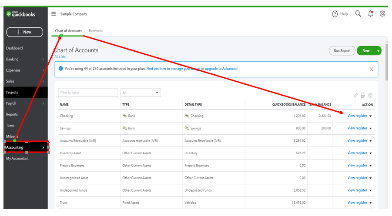Viewport: 392px width, 216px height.
Task: Click the pencil batch edit icon
Action: pyautogui.click(x=355, y=95)
